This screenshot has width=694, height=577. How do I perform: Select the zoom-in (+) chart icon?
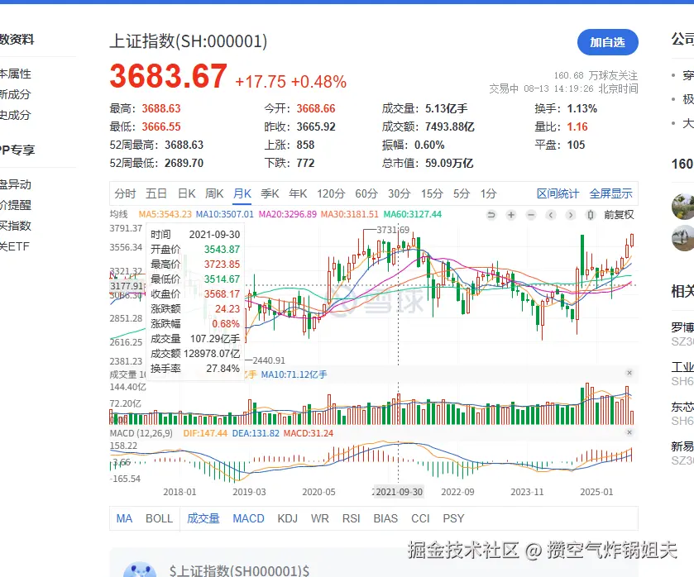(x=511, y=215)
